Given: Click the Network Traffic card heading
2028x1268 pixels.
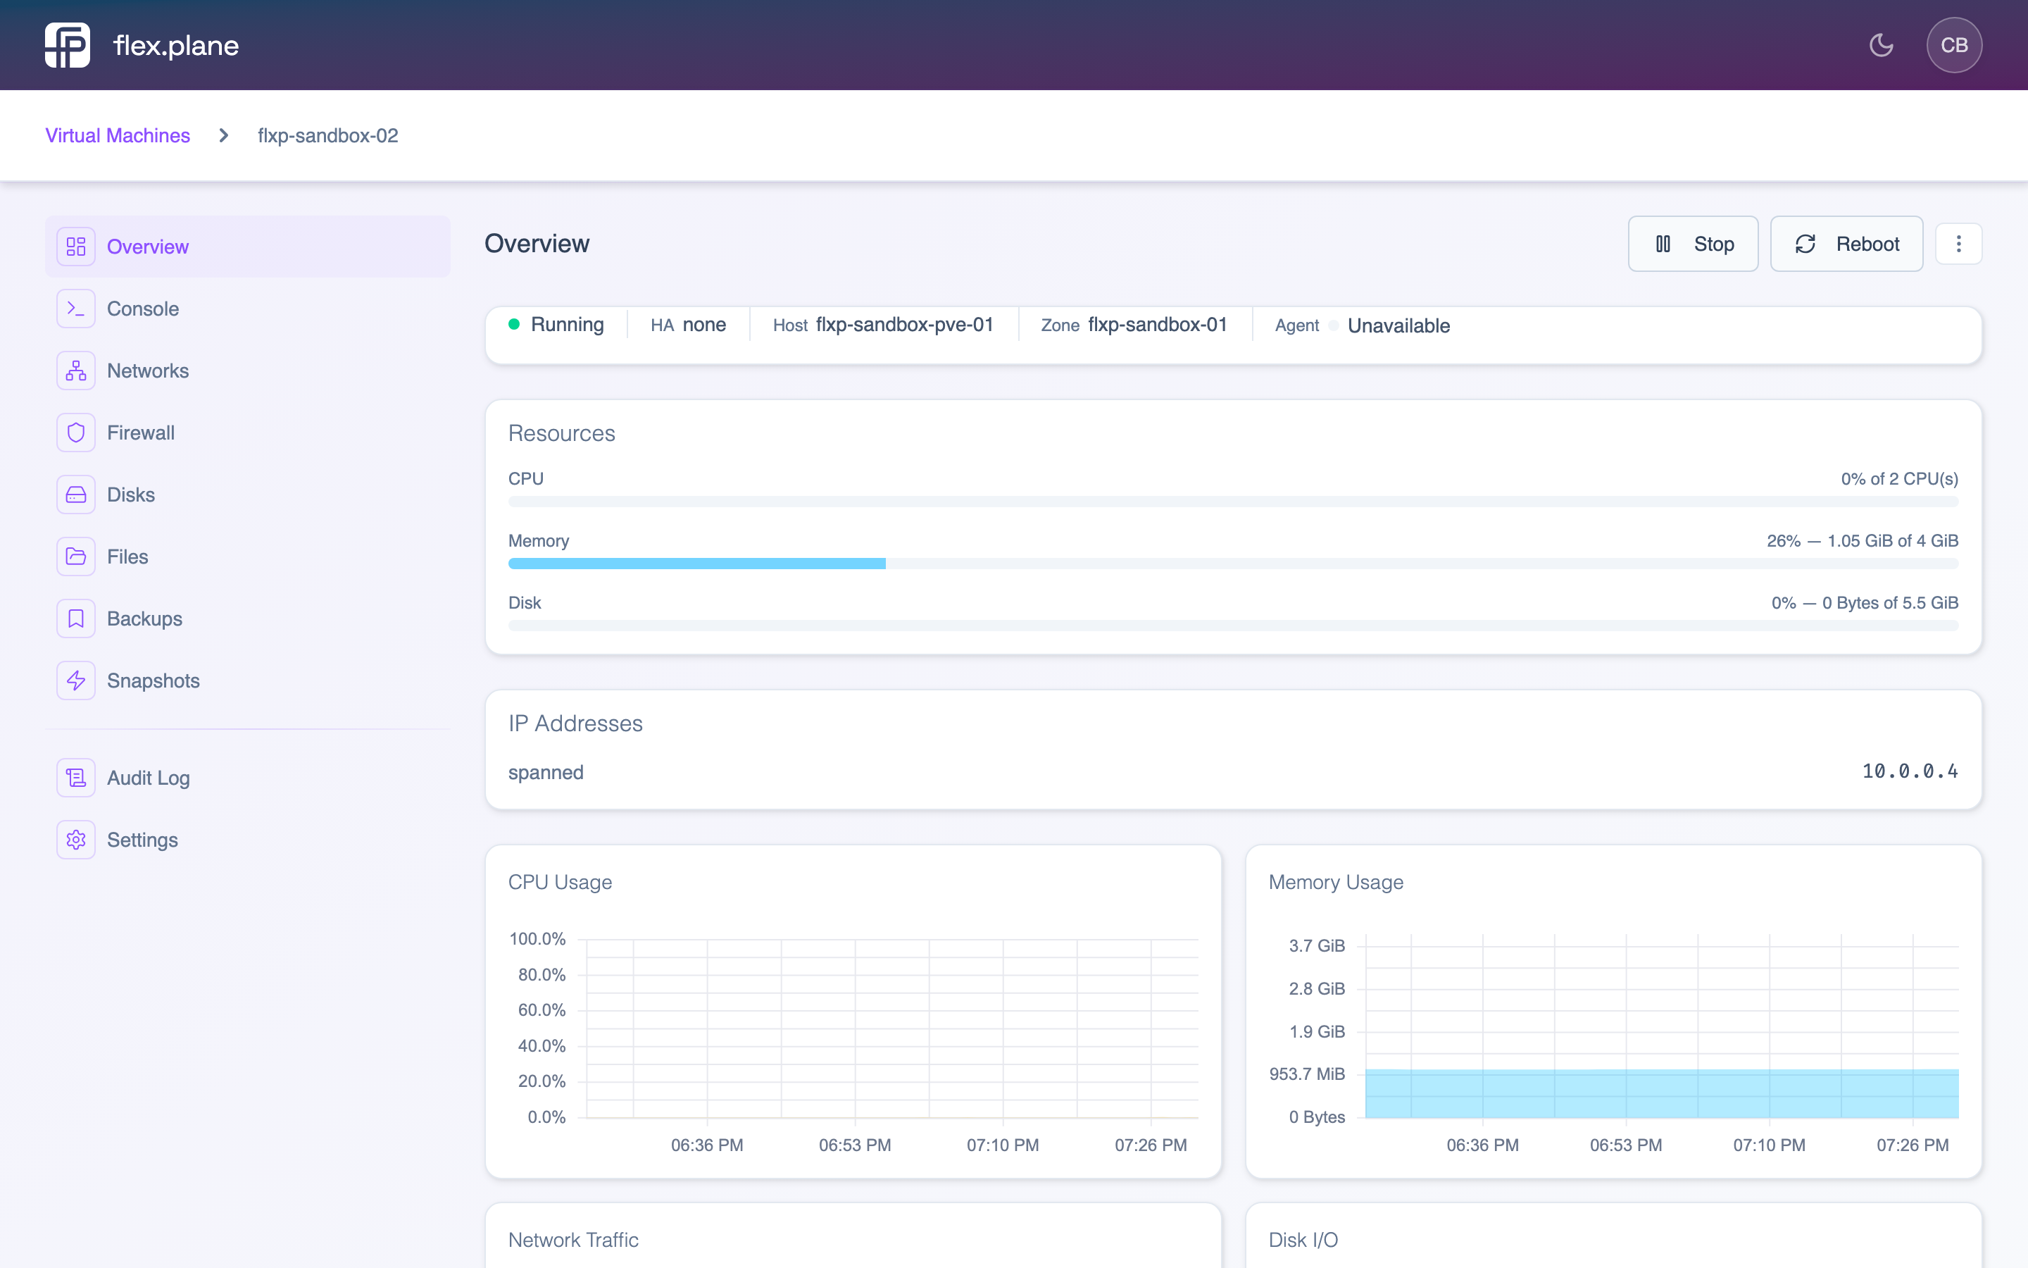Looking at the screenshot, I should (x=573, y=1240).
